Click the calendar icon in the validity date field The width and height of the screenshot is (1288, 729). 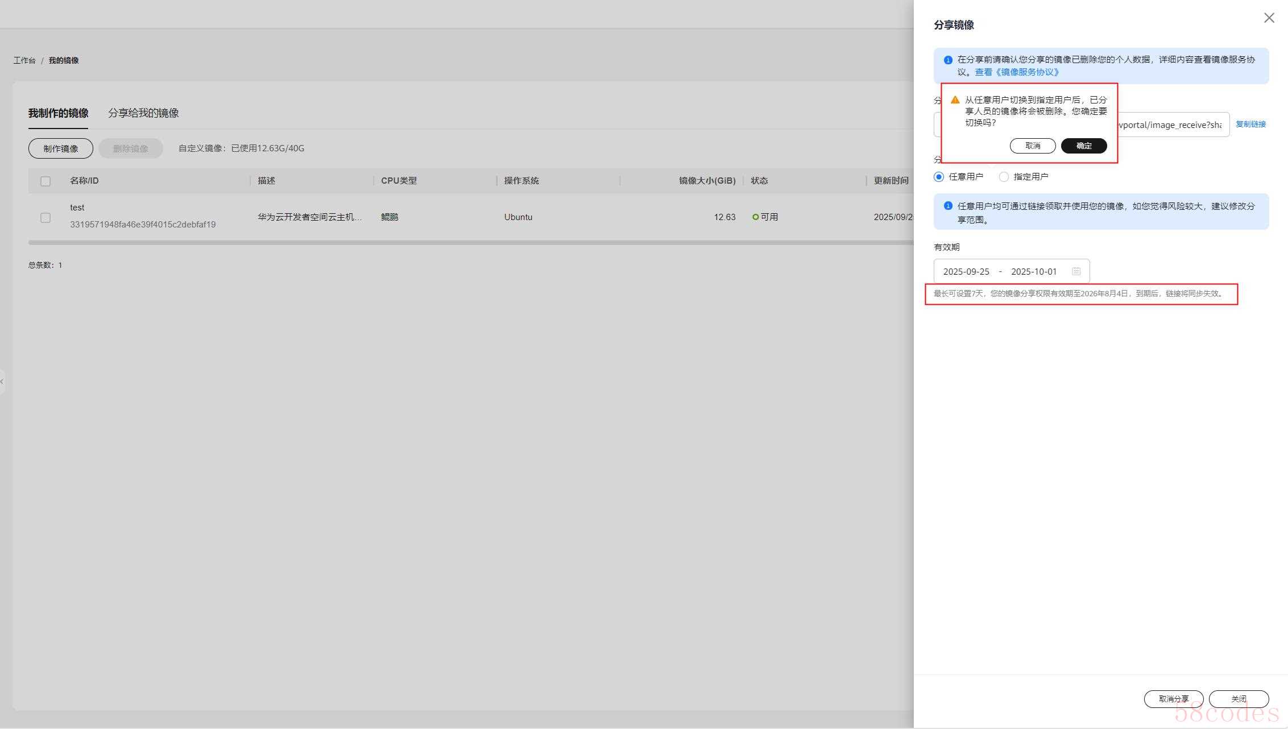pyautogui.click(x=1076, y=271)
